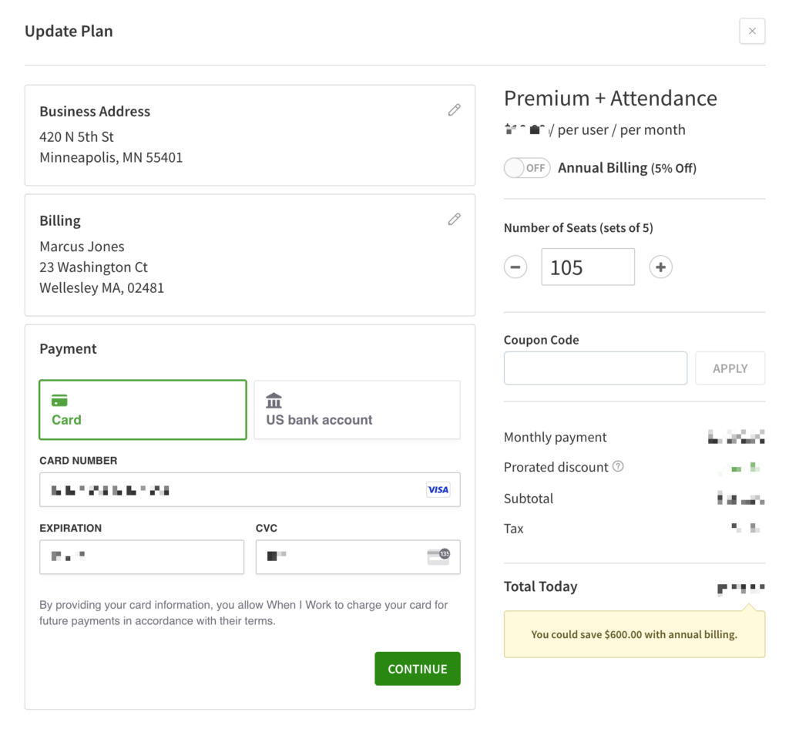Click the Coupon Code input field
This screenshot has height=739, width=789.
[x=595, y=368]
